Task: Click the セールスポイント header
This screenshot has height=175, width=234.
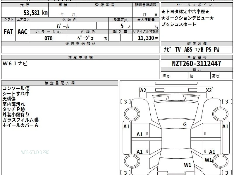Action: coord(197,5)
